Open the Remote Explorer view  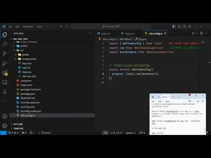5,82
